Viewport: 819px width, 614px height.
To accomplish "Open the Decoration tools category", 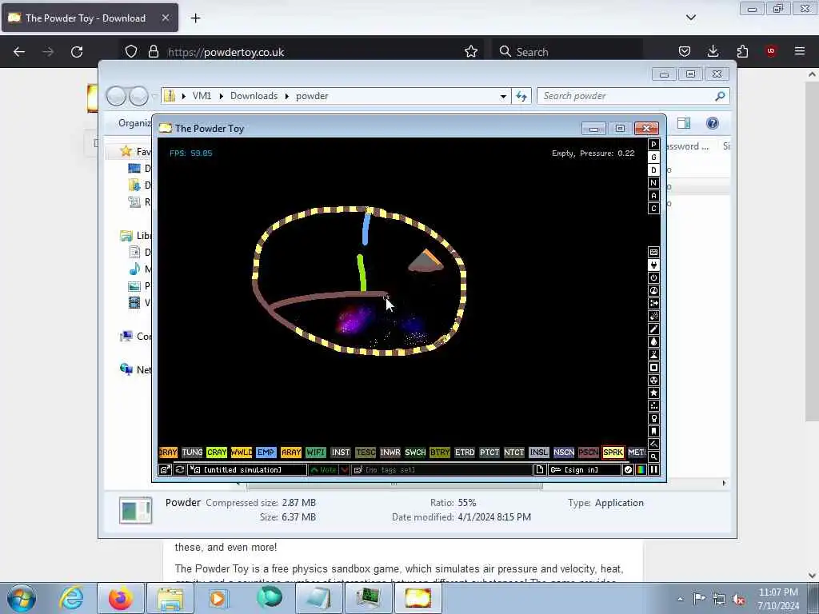I will pyautogui.click(x=653, y=444).
